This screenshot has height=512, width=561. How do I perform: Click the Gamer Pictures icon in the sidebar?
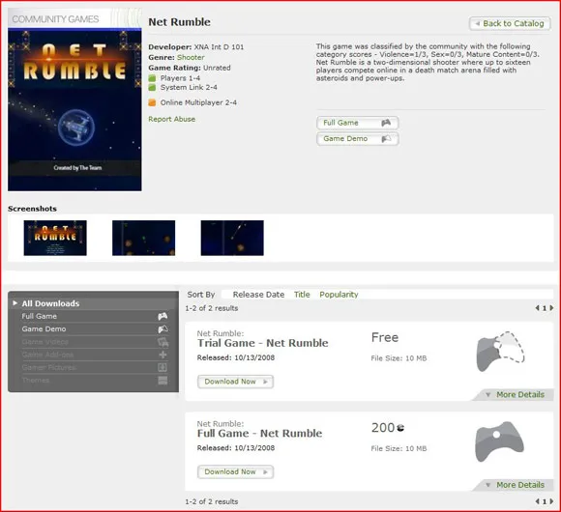click(x=162, y=367)
